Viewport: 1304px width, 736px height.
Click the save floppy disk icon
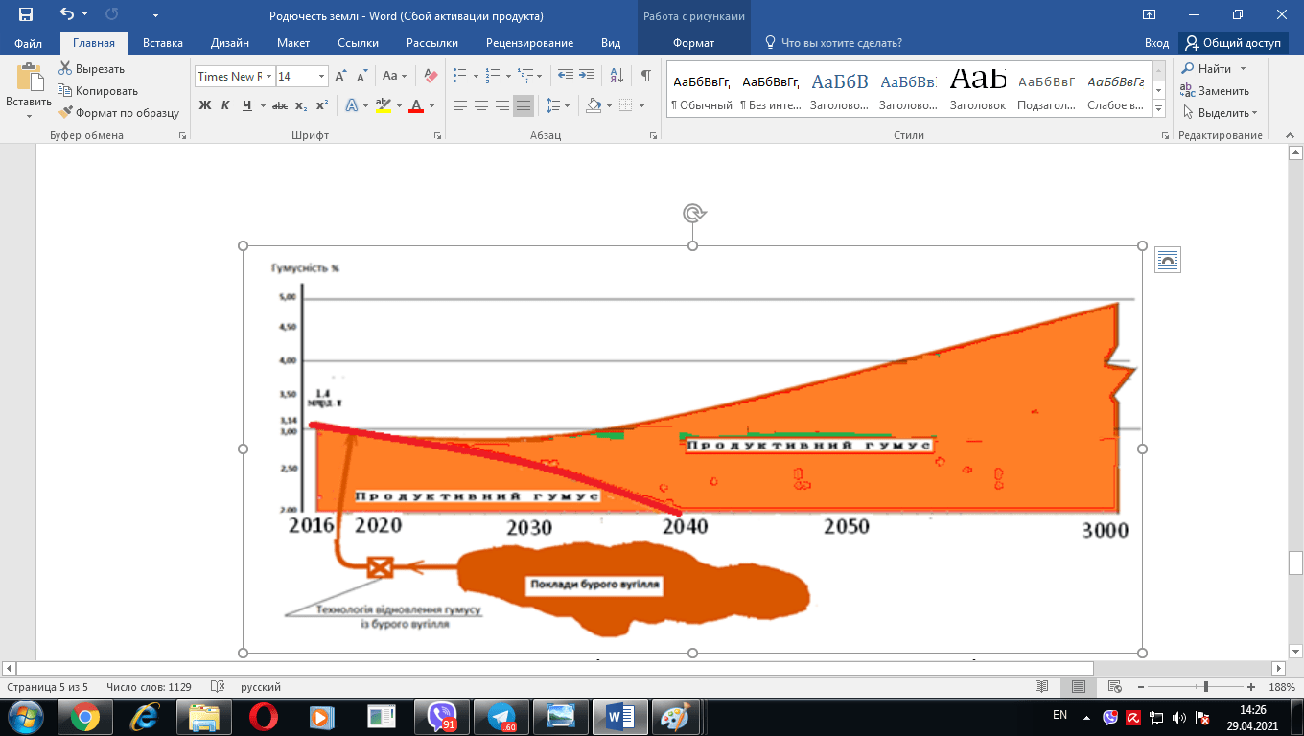click(26, 15)
